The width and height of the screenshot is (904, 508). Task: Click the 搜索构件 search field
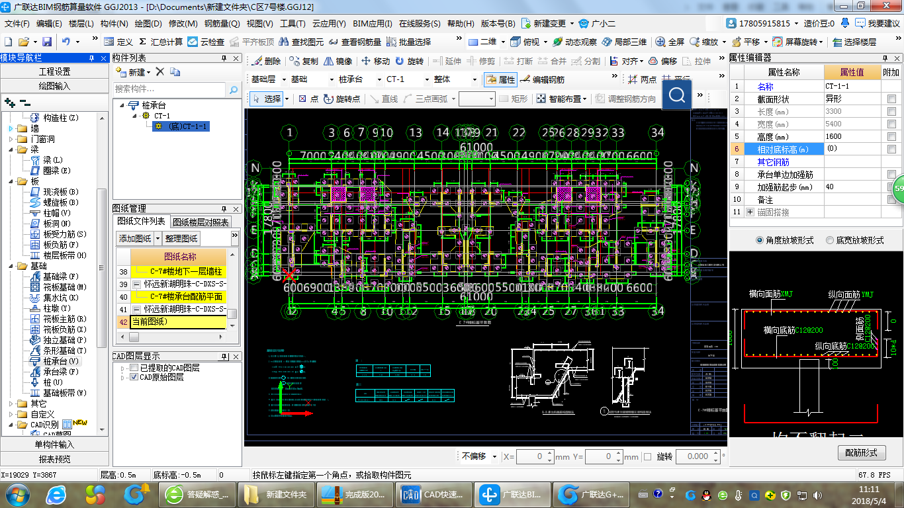pos(169,89)
